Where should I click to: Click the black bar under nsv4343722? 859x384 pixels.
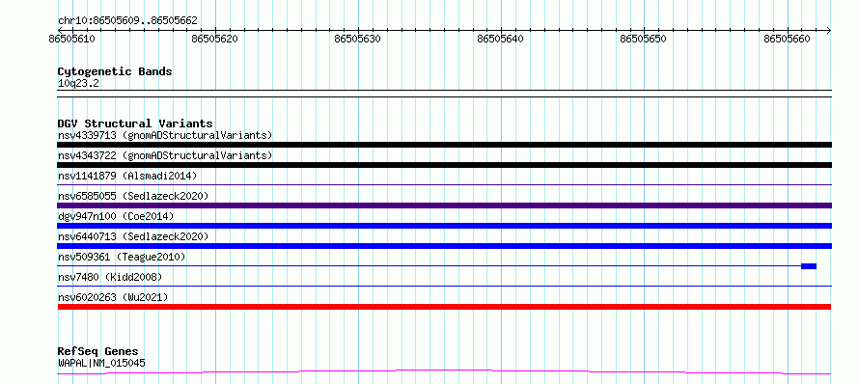pyautogui.click(x=444, y=165)
